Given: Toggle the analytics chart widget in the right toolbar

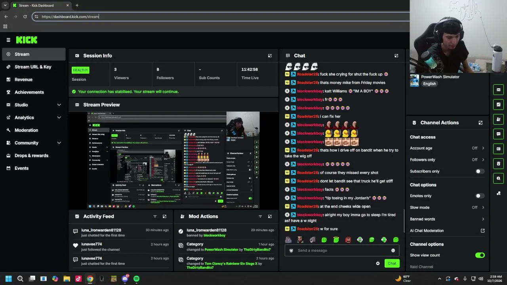Looking at the screenshot, I should click(499, 104).
